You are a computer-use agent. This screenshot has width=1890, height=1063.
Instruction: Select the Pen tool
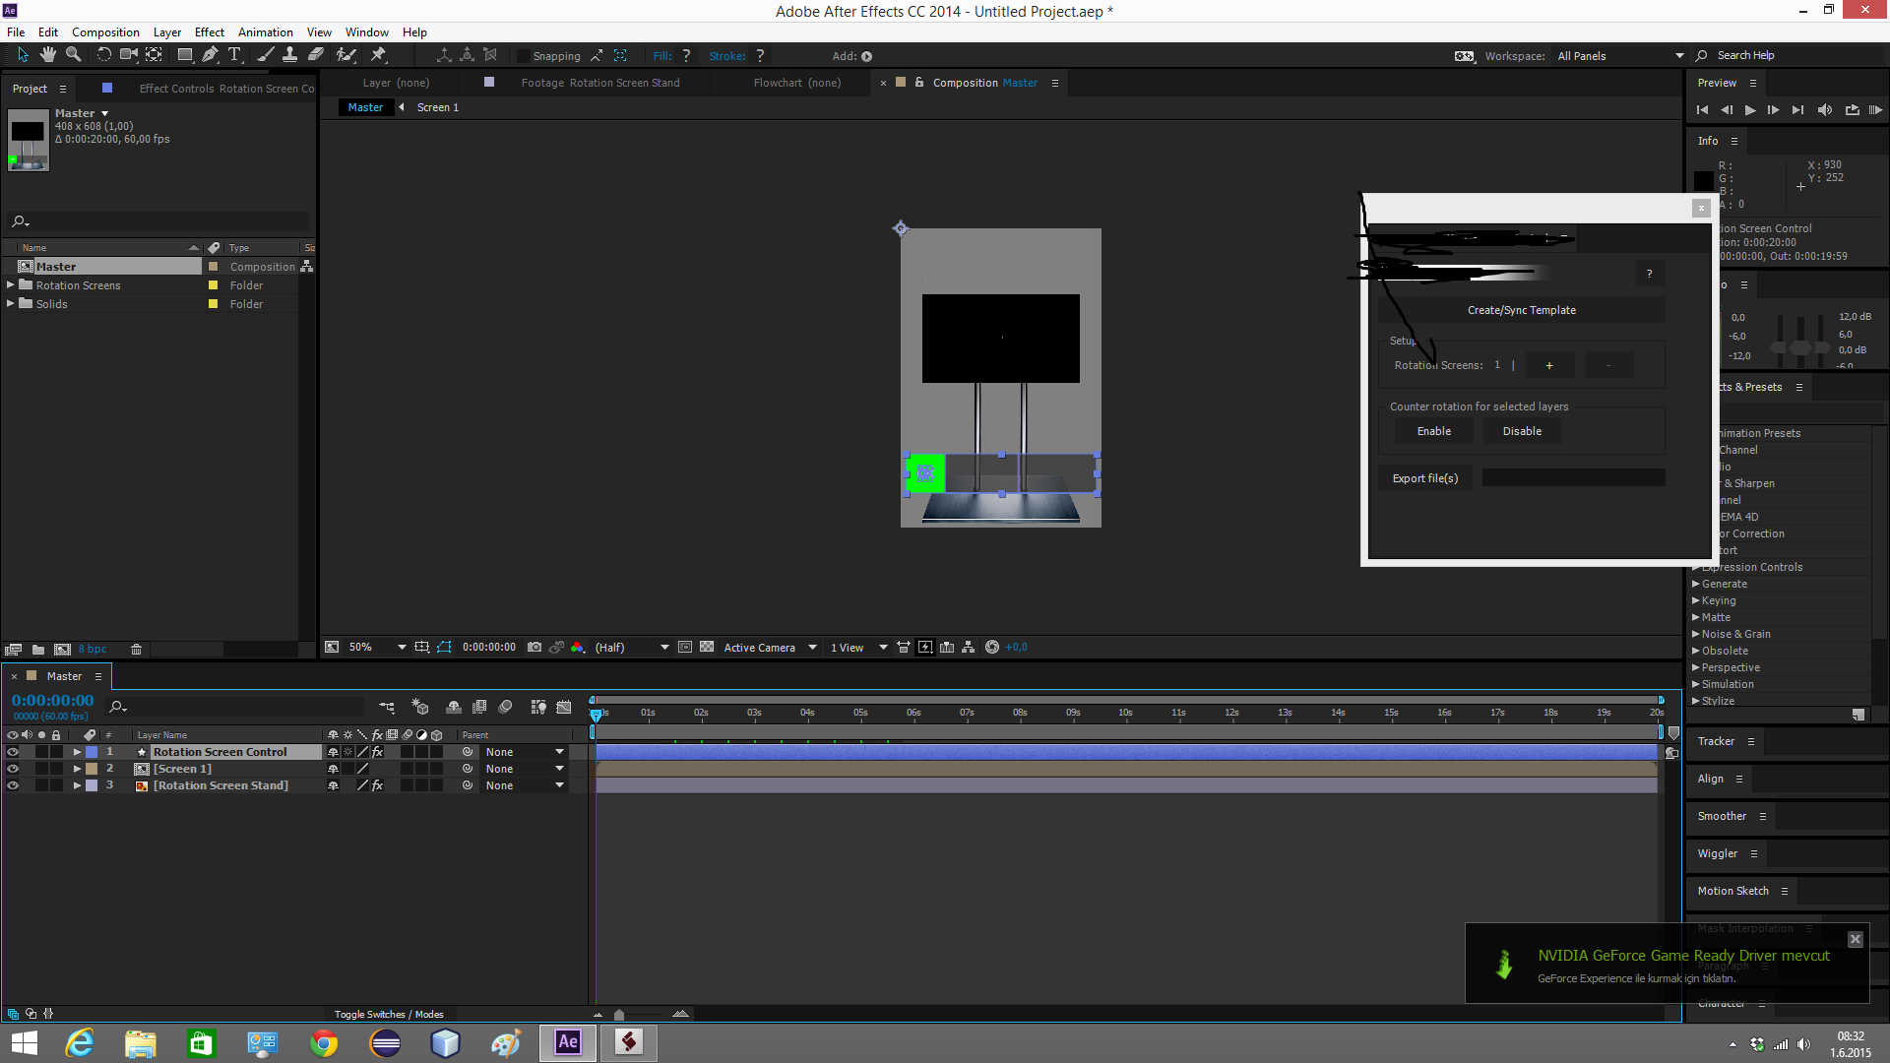[x=210, y=55]
